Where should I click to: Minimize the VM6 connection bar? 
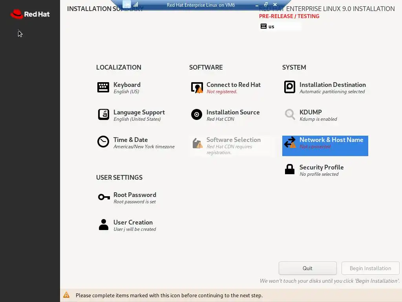point(257,5)
